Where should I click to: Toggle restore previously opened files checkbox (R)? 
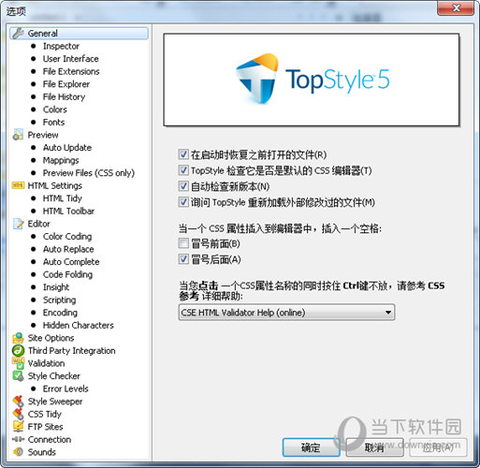(183, 154)
